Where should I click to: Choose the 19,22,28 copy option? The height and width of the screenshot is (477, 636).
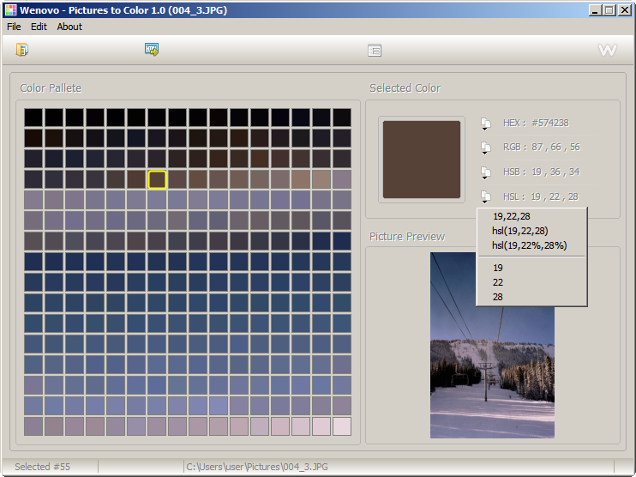click(x=531, y=216)
